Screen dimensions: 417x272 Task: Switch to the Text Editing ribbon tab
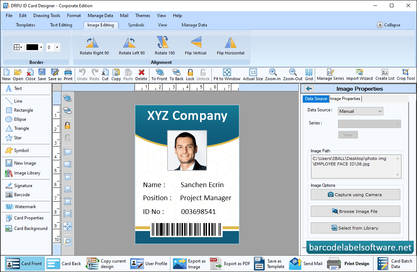pos(61,25)
